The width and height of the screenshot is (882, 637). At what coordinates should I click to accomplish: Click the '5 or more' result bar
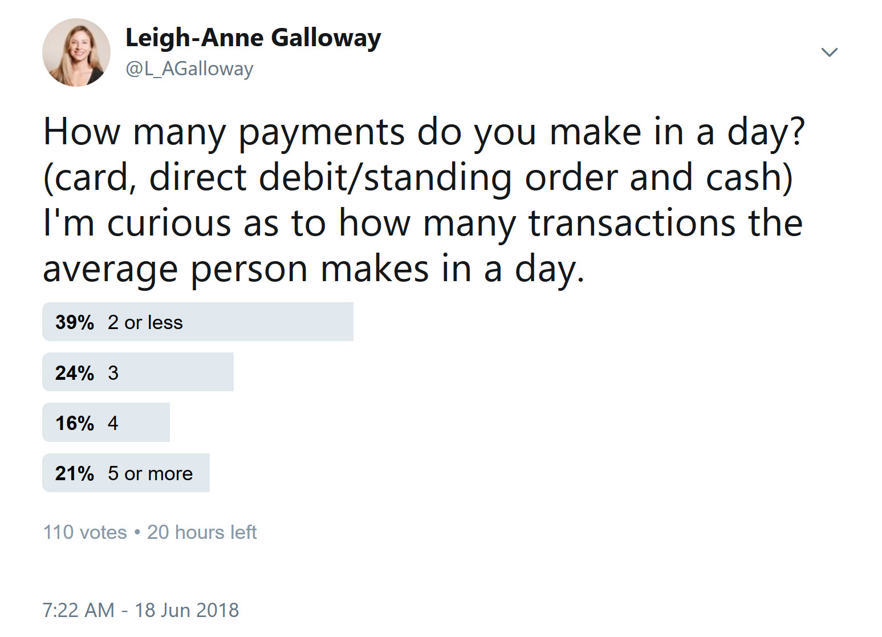(x=125, y=473)
